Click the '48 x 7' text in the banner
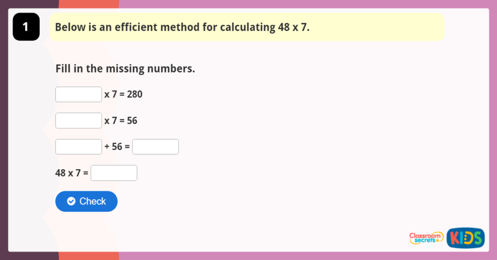Screen dimensions: 497x260 [292, 27]
